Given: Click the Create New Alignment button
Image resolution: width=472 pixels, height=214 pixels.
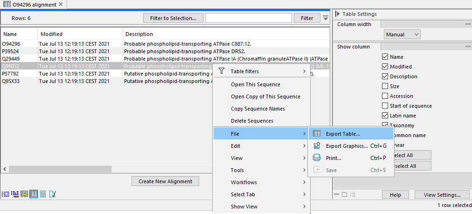Looking at the screenshot, I should 165,181.
